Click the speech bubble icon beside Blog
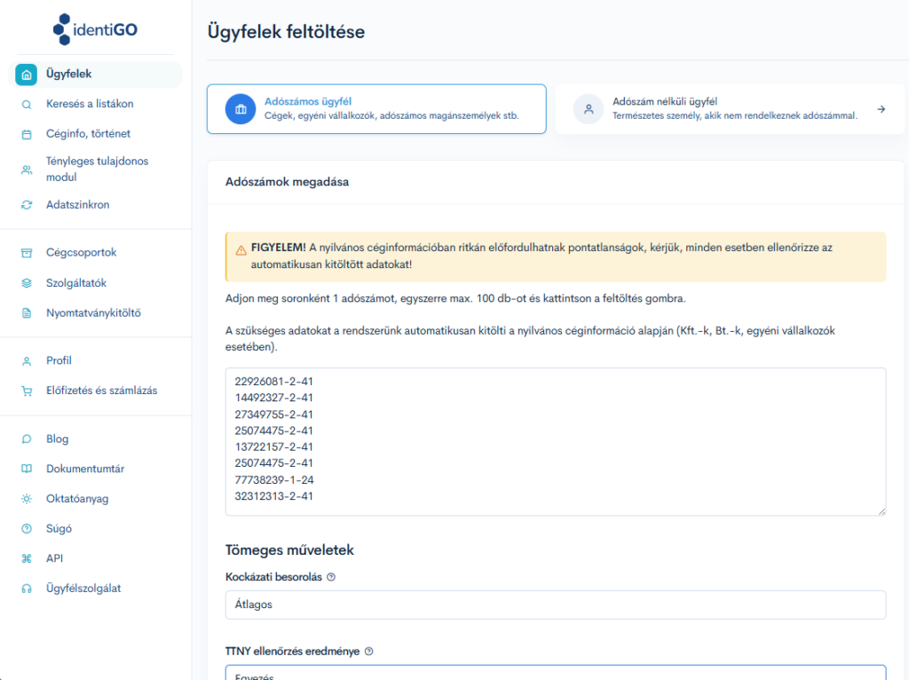This screenshot has height=680, width=909. click(27, 439)
